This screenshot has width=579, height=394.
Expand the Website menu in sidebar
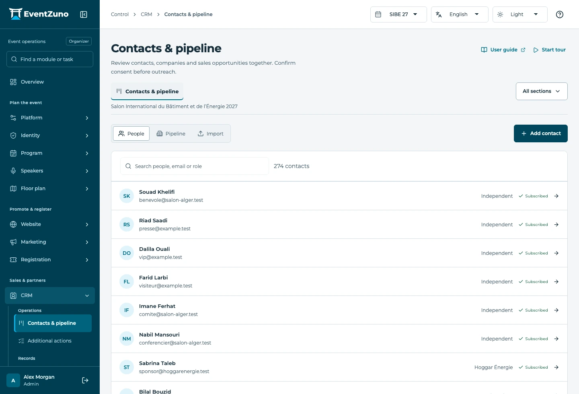pyautogui.click(x=50, y=224)
